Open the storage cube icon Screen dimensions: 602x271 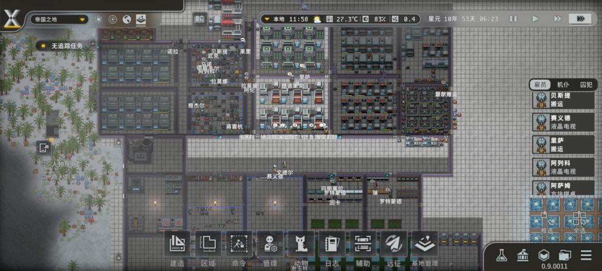[543, 255]
